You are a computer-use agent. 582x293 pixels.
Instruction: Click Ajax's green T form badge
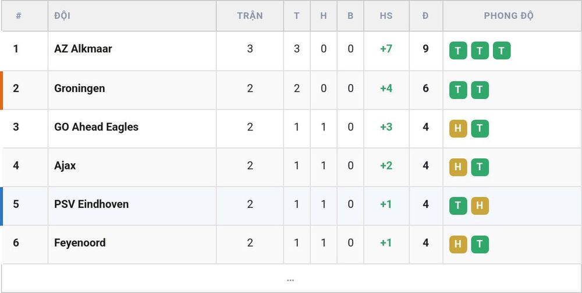[480, 167]
